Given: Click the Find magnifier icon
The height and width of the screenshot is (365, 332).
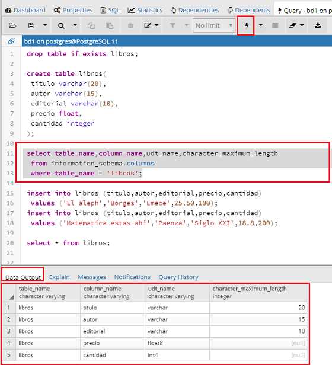Looking at the screenshot, I should tap(61, 25).
